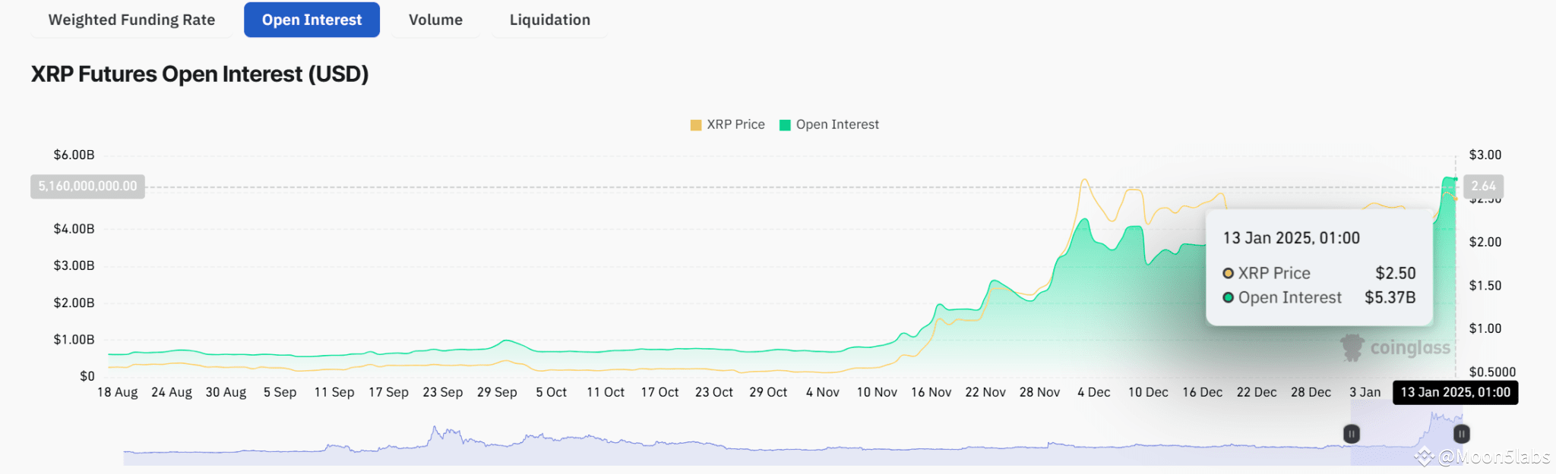Click the $0 left axis label
Image resolution: width=1556 pixels, height=474 pixels.
point(87,377)
